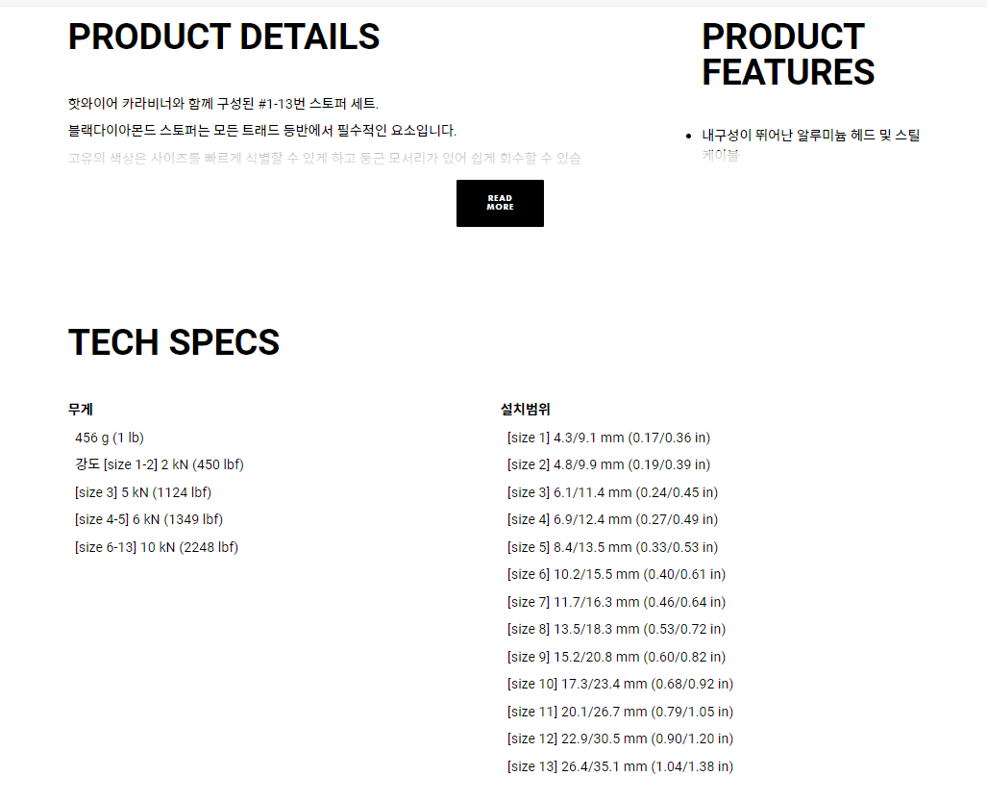Image resolution: width=987 pixels, height=801 pixels.
Task: Click the size 12 22.9/30.5 mm range
Action: point(620,738)
